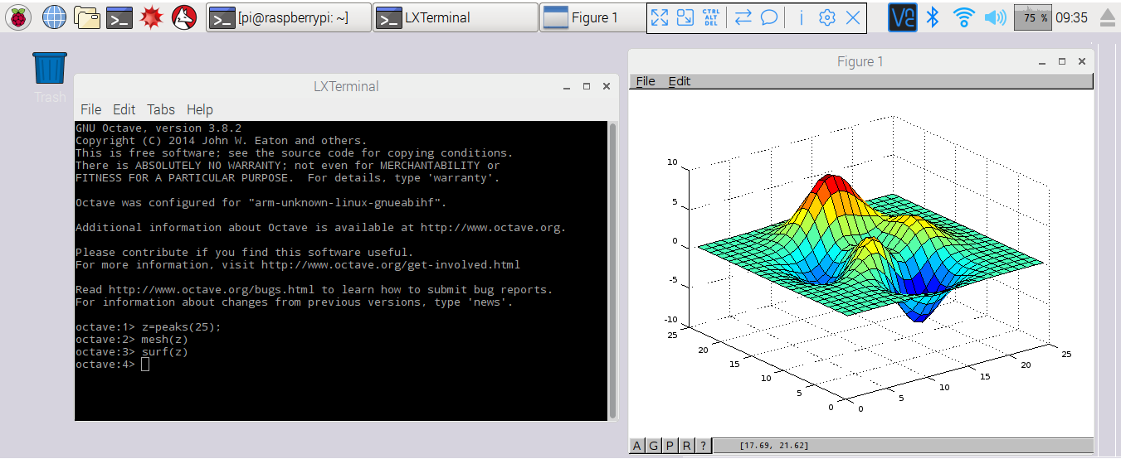Click the ? help button in Figure 1
The width and height of the screenshot is (1121, 459).
pyautogui.click(x=703, y=446)
